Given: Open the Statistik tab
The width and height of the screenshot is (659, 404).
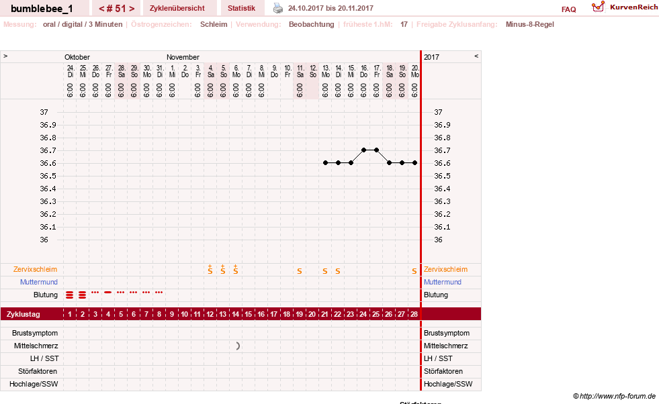Looking at the screenshot, I should pos(241,8).
